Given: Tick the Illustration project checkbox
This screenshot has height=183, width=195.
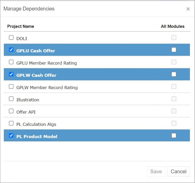Looking at the screenshot, I should tap(11, 99).
